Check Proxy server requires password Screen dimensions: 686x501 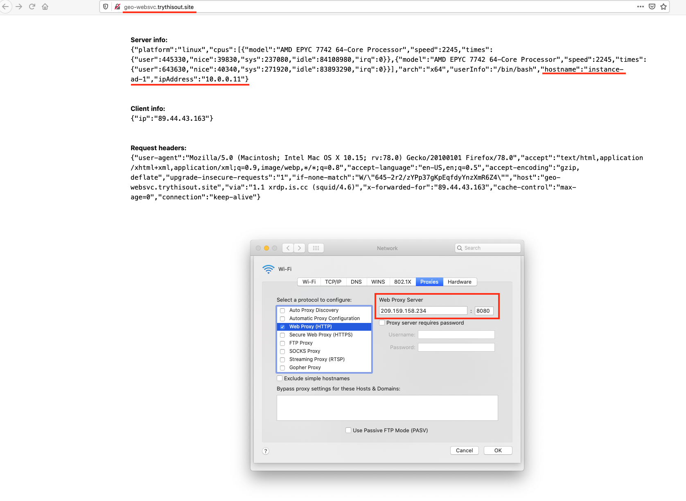coord(382,323)
